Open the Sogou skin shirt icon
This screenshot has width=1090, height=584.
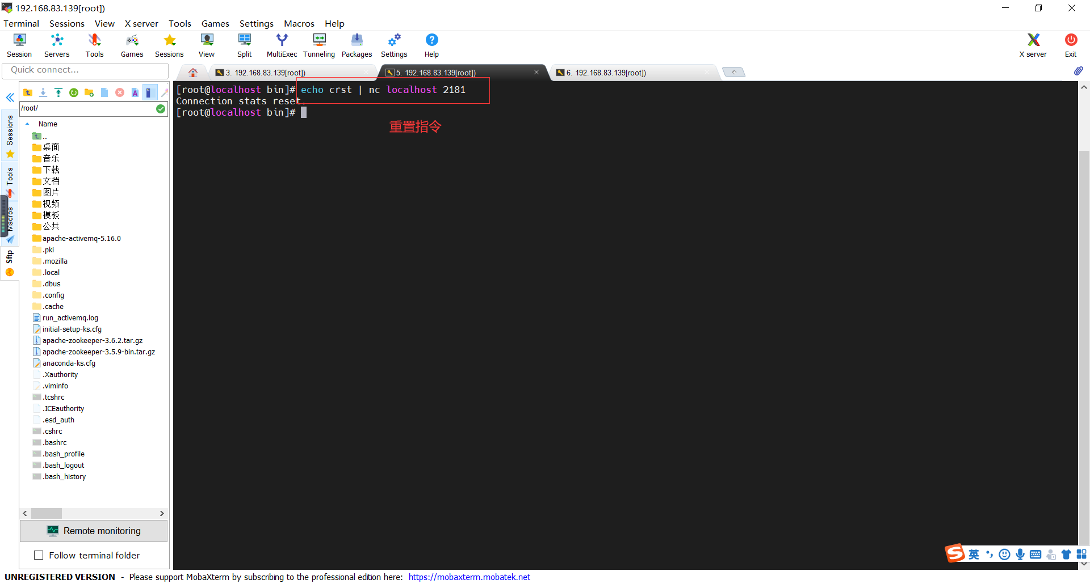tap(1066, 554)
